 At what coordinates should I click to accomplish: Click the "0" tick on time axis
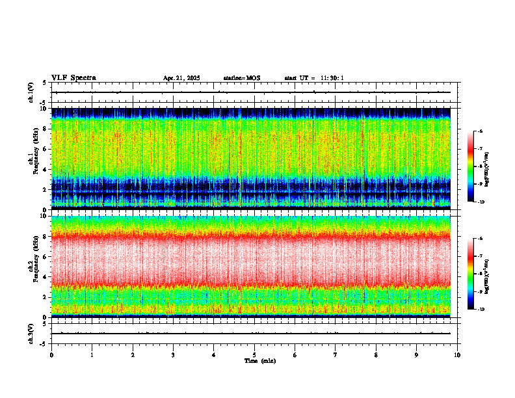click(x=51, y=355)
